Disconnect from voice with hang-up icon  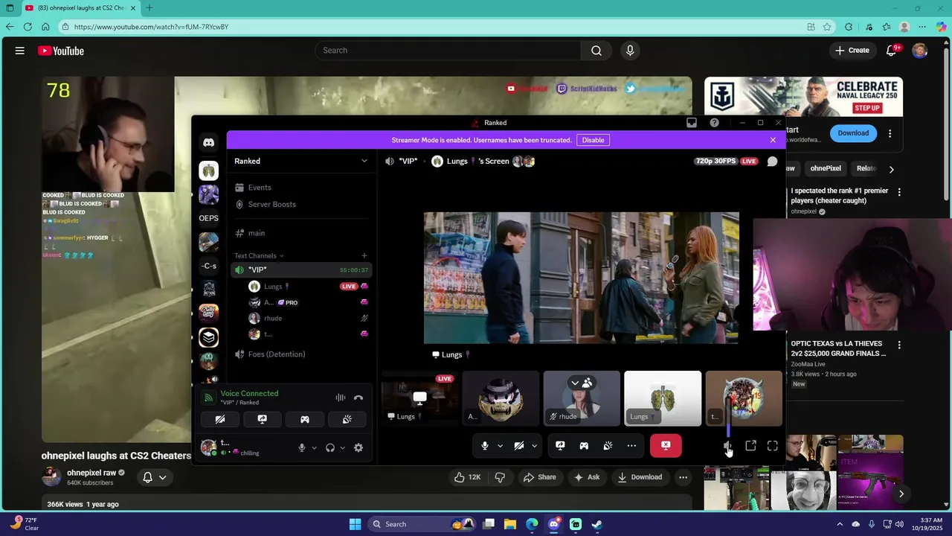[x=358, y=398]
